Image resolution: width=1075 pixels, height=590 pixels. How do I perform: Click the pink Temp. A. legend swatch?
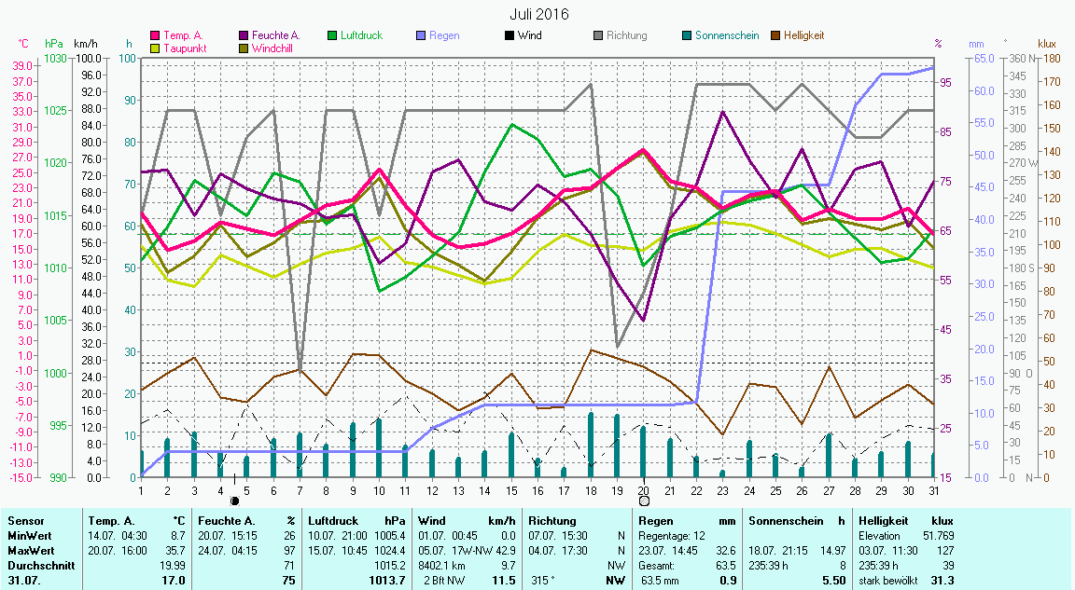click(x=156, y=35)
